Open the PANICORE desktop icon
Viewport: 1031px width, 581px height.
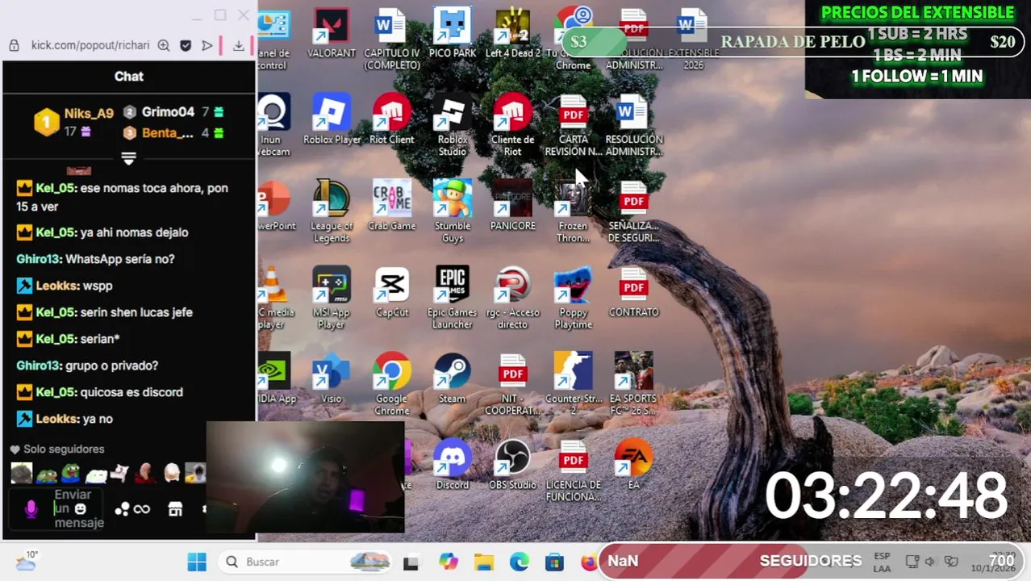pyautogui.click(x=512, y=207)
